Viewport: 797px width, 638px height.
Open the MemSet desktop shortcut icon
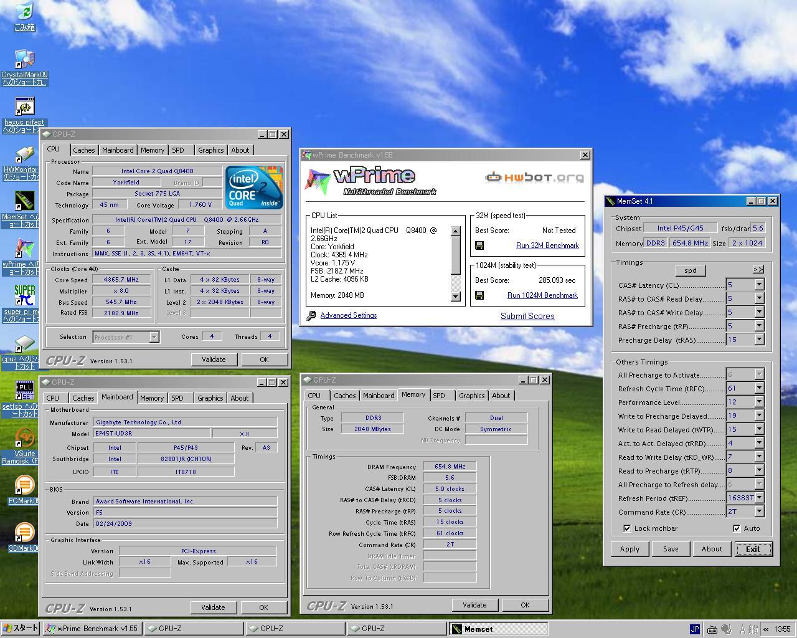coord(24,201)
